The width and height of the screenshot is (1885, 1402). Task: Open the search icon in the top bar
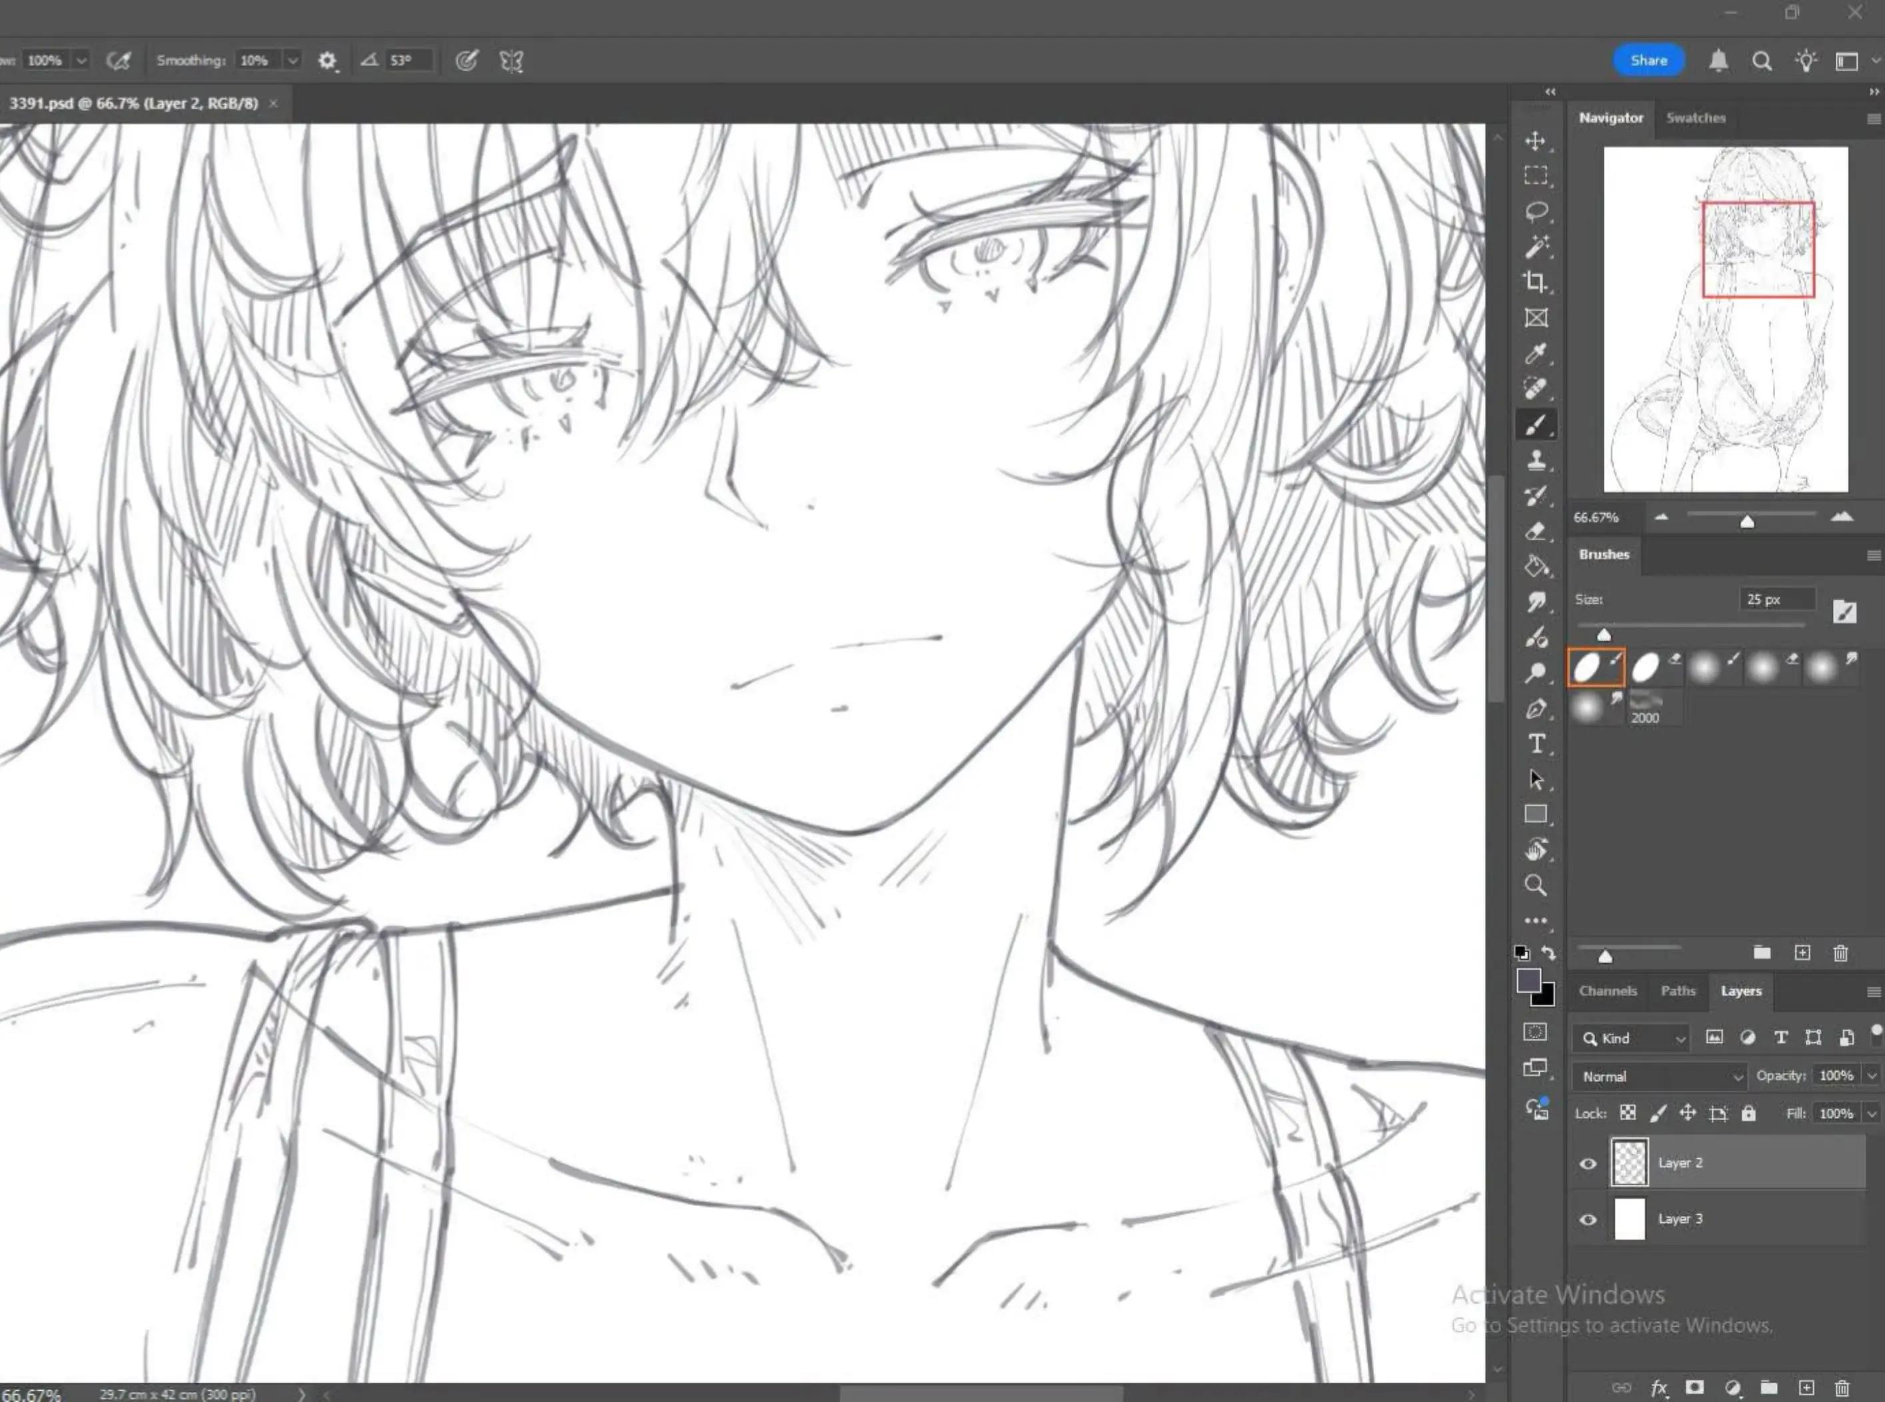coord(1762,61)
